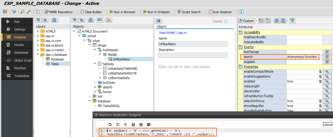Collapse the SubHeader node

95,50
